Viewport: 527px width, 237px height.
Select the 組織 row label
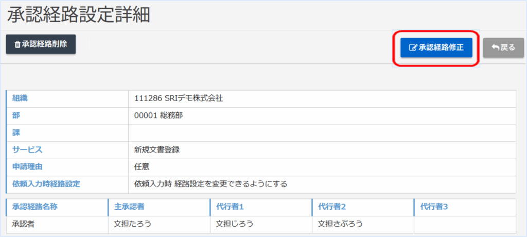coord(22,98)
